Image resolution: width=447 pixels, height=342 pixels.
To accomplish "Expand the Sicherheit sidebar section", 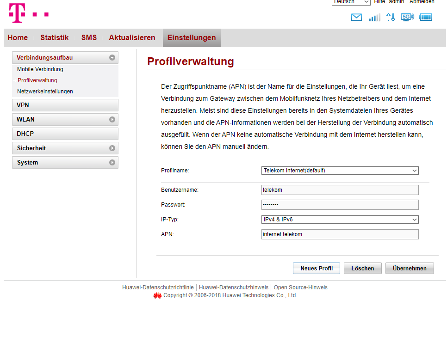I will (112, 148).
